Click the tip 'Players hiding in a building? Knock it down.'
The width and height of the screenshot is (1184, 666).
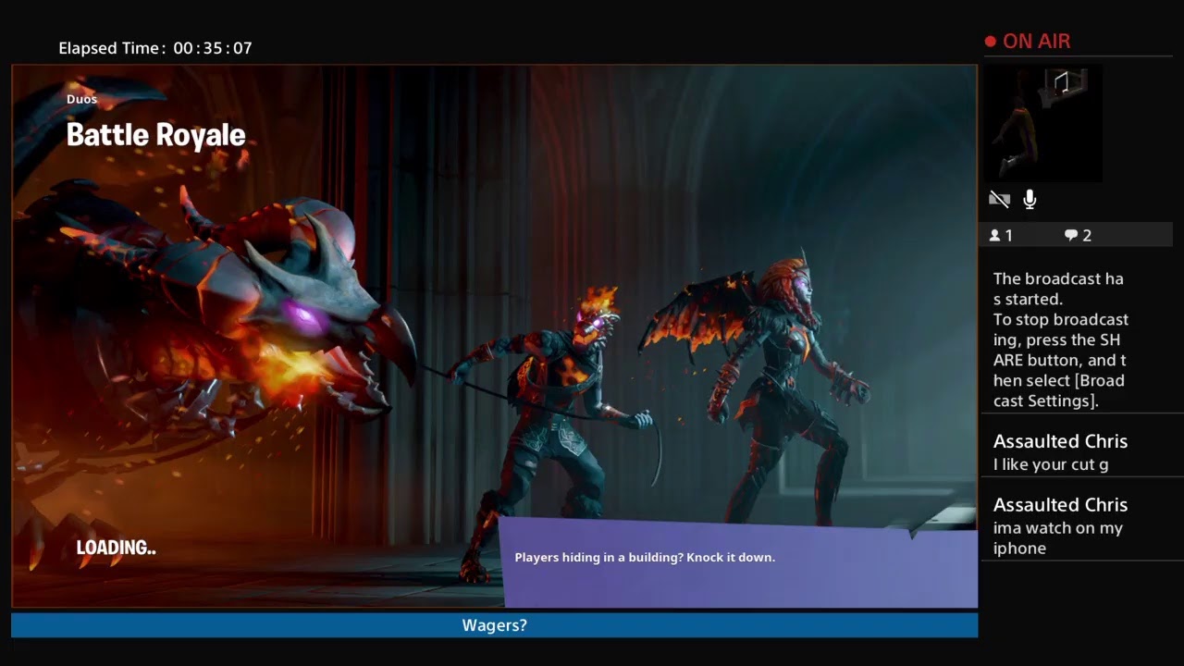(645, 558)
